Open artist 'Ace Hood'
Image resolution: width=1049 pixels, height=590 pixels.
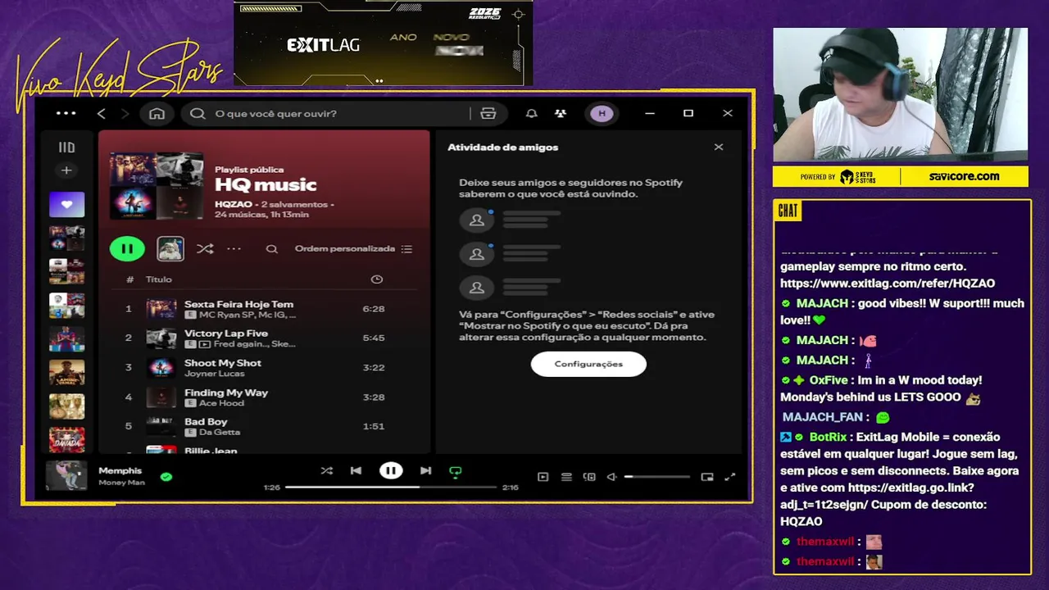click(x=221, y=403)
